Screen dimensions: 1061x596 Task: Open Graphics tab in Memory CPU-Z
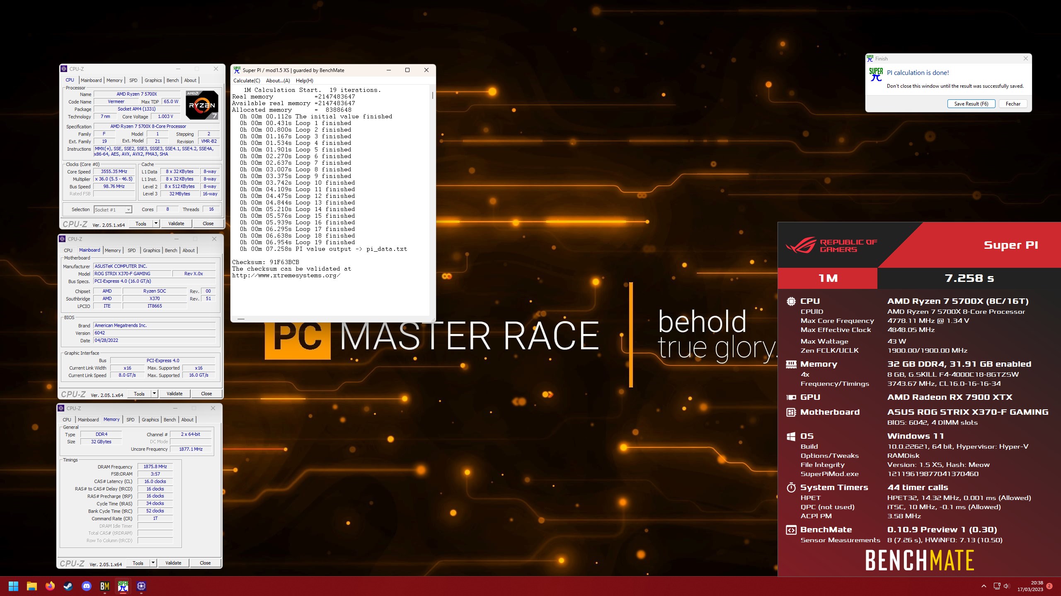pyautogui.click(x=150, y=420)
